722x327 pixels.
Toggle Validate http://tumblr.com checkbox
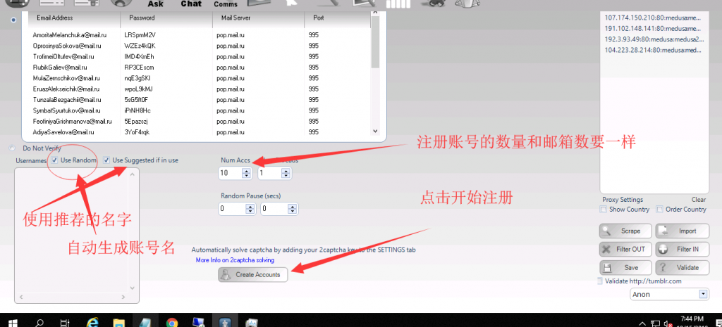[599, 281]
